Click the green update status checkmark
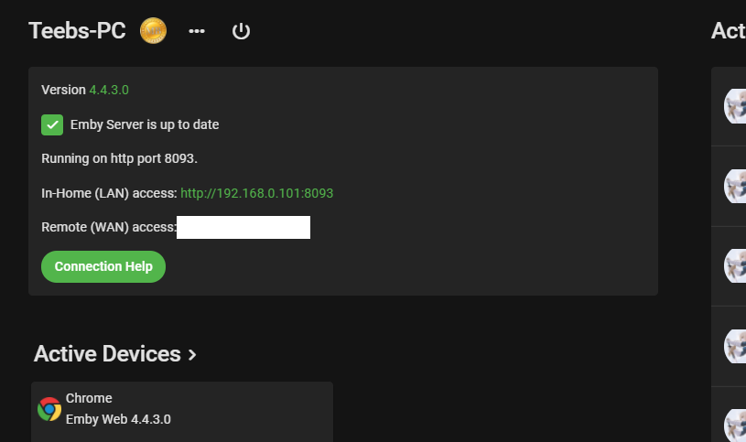746x442 pixels. click(x=52, y=124)
